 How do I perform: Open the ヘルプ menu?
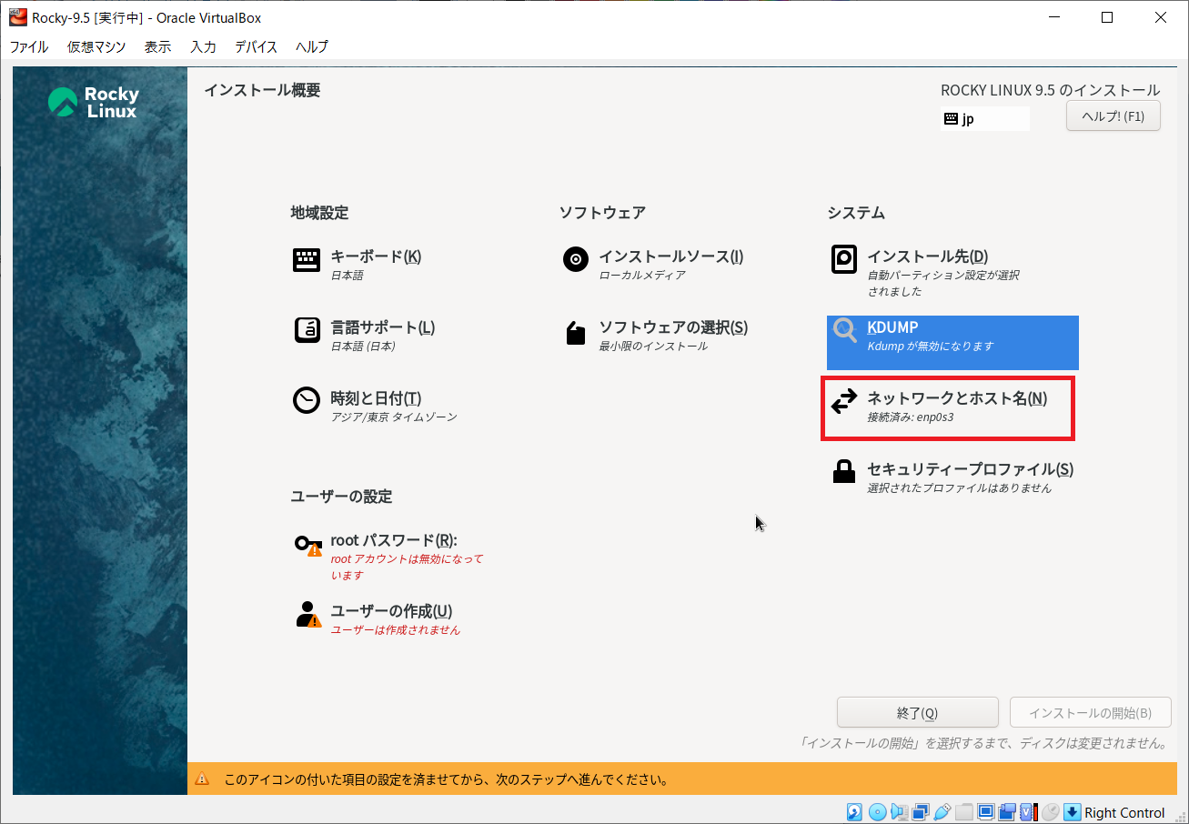pyautogui.click(x=312, y=46)
